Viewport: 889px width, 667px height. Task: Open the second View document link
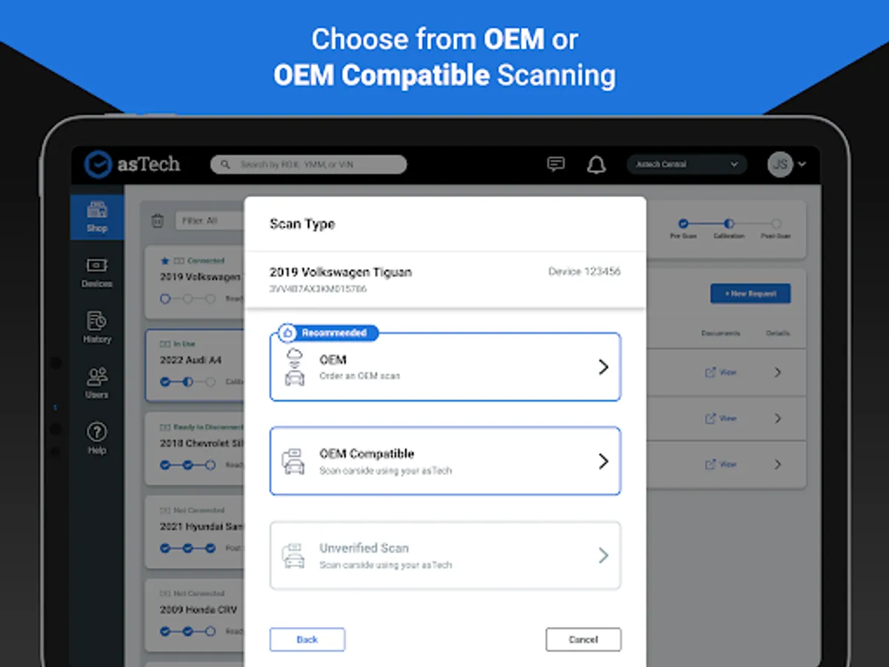(721, 418)
